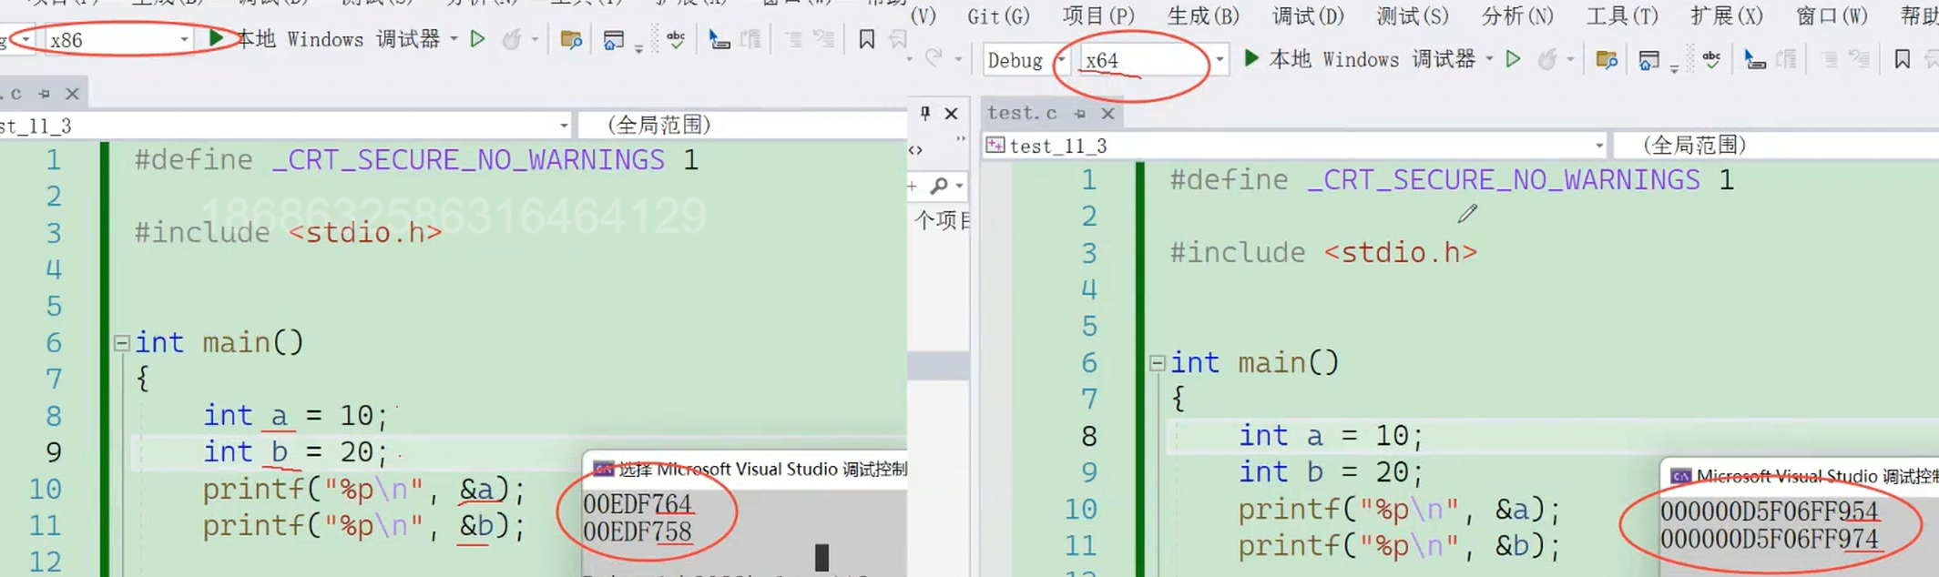
Task: Click address 00EDF764 in left console
Action: (x=638, y=504)
